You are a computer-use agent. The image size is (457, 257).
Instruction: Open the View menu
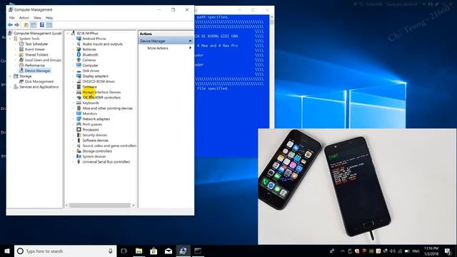[37, 18]
